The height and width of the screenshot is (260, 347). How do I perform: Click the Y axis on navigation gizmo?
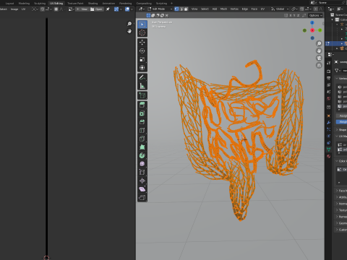(x=320, y=30)
